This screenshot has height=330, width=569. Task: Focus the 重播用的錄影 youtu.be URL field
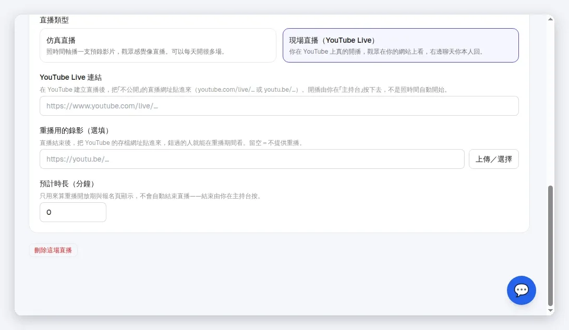click(x=252, y=159)
